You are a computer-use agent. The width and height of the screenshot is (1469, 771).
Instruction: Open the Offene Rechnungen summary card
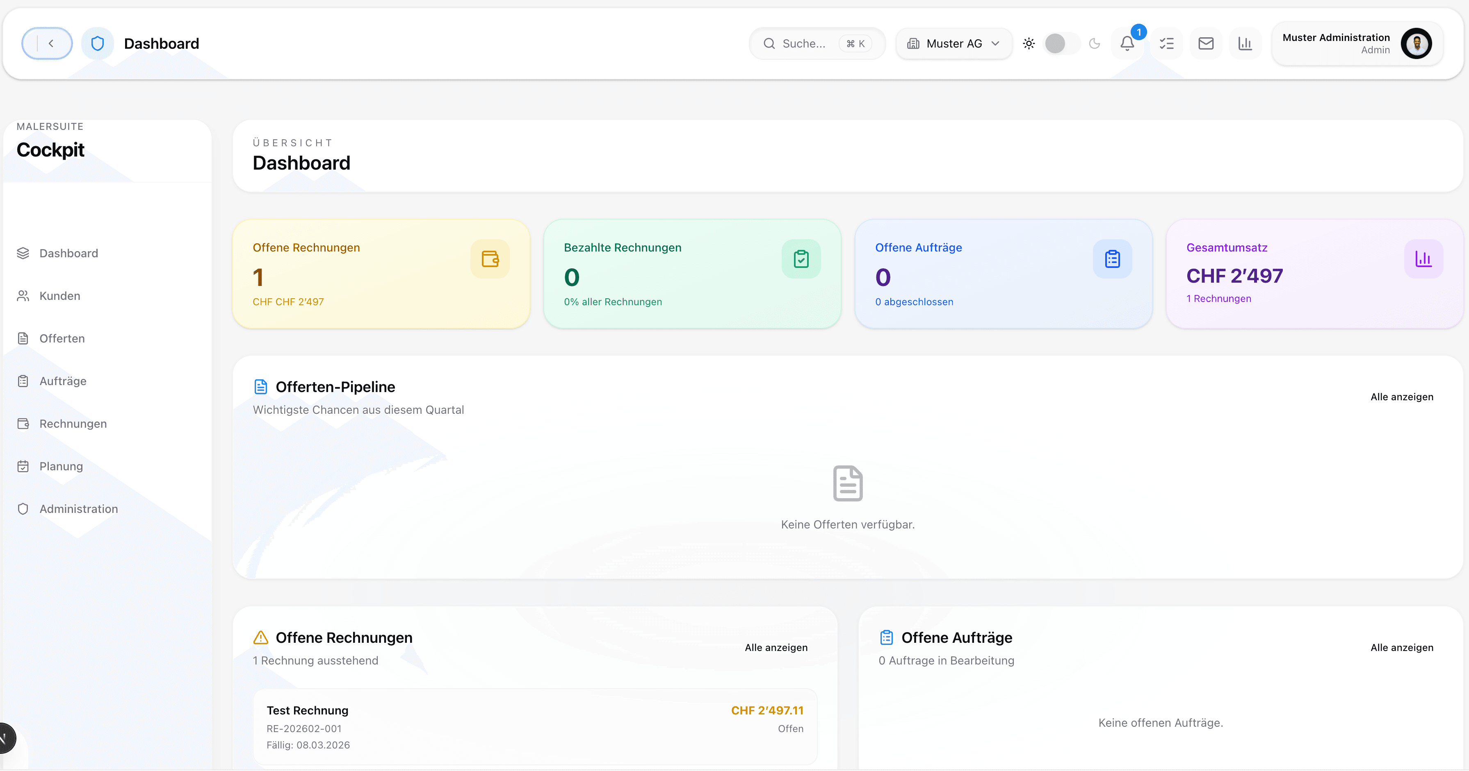[x=381, y=274]
